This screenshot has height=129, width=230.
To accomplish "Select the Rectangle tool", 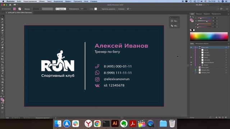I will (3, 39).
